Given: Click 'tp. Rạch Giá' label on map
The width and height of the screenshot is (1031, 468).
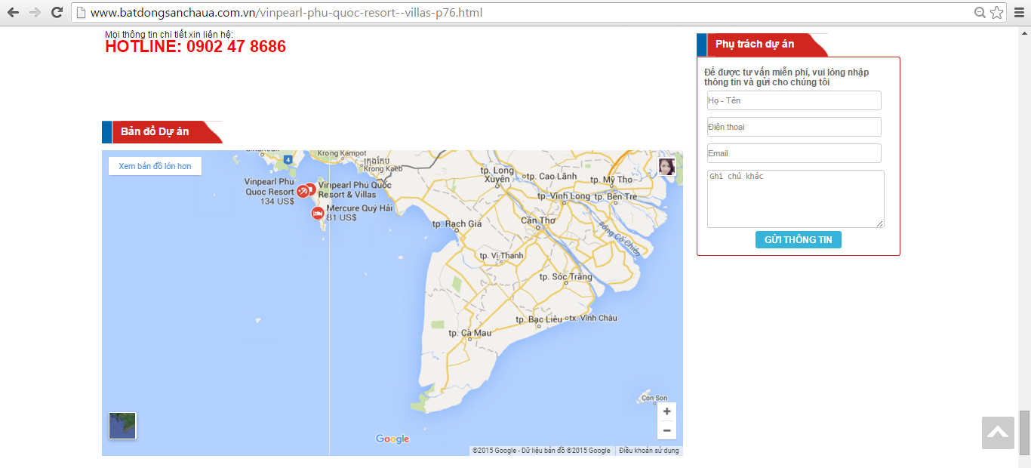Looking at the screenshot, I should tap(457, 224).
